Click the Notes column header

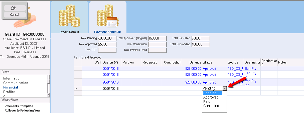point(290,62)
